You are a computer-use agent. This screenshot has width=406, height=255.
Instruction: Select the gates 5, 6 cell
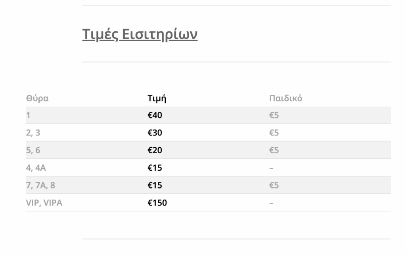pyautogui.click(x=33, y=150)
